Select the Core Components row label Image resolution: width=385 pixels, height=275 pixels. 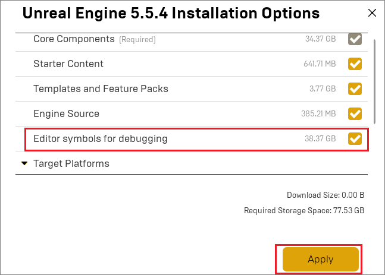74,39
